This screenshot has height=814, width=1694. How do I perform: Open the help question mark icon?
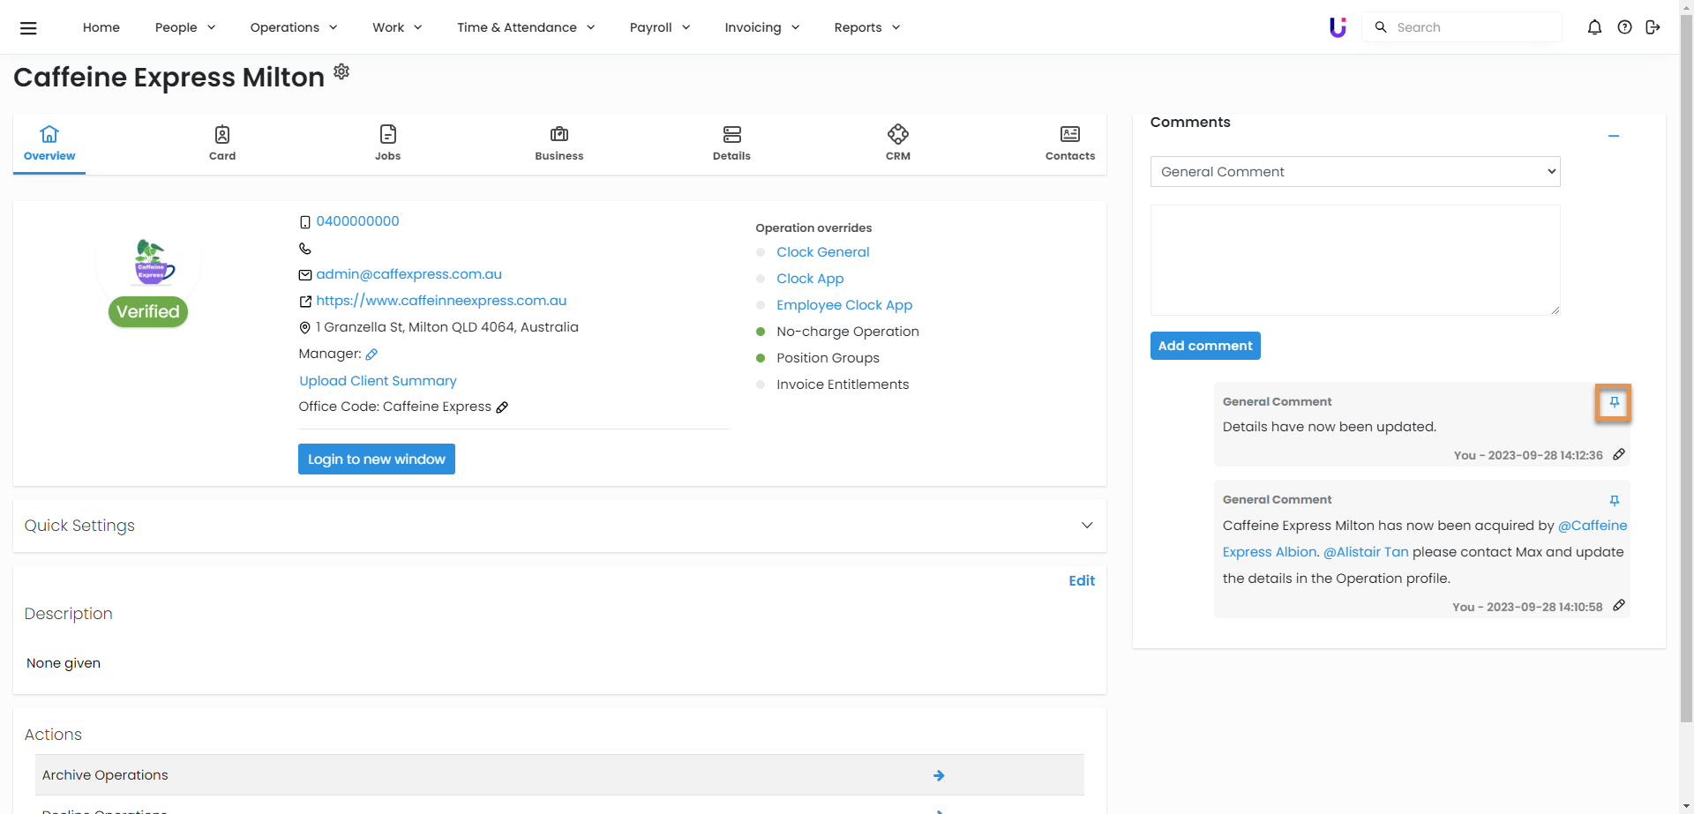click(1624, 27)
